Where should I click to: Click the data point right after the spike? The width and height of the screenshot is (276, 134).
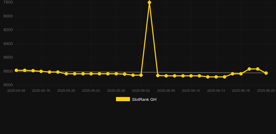tap(158, 75)
